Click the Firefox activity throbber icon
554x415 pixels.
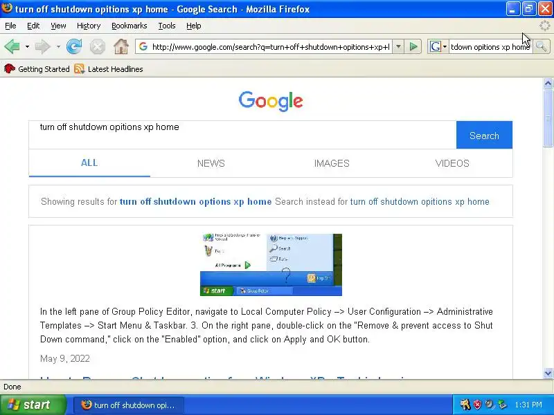545,26
